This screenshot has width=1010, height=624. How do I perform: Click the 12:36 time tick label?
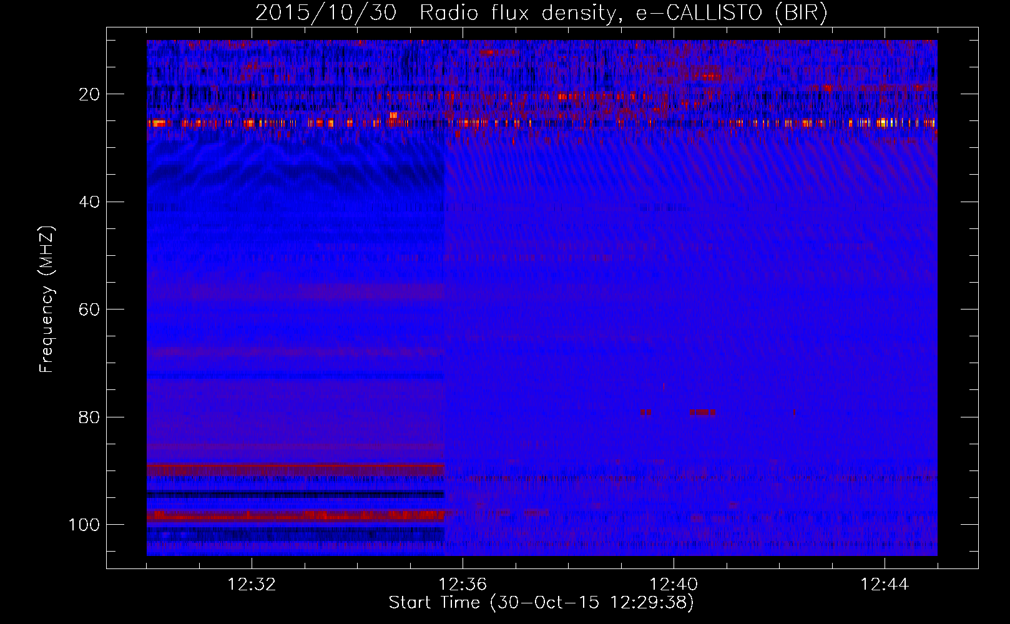463,585
